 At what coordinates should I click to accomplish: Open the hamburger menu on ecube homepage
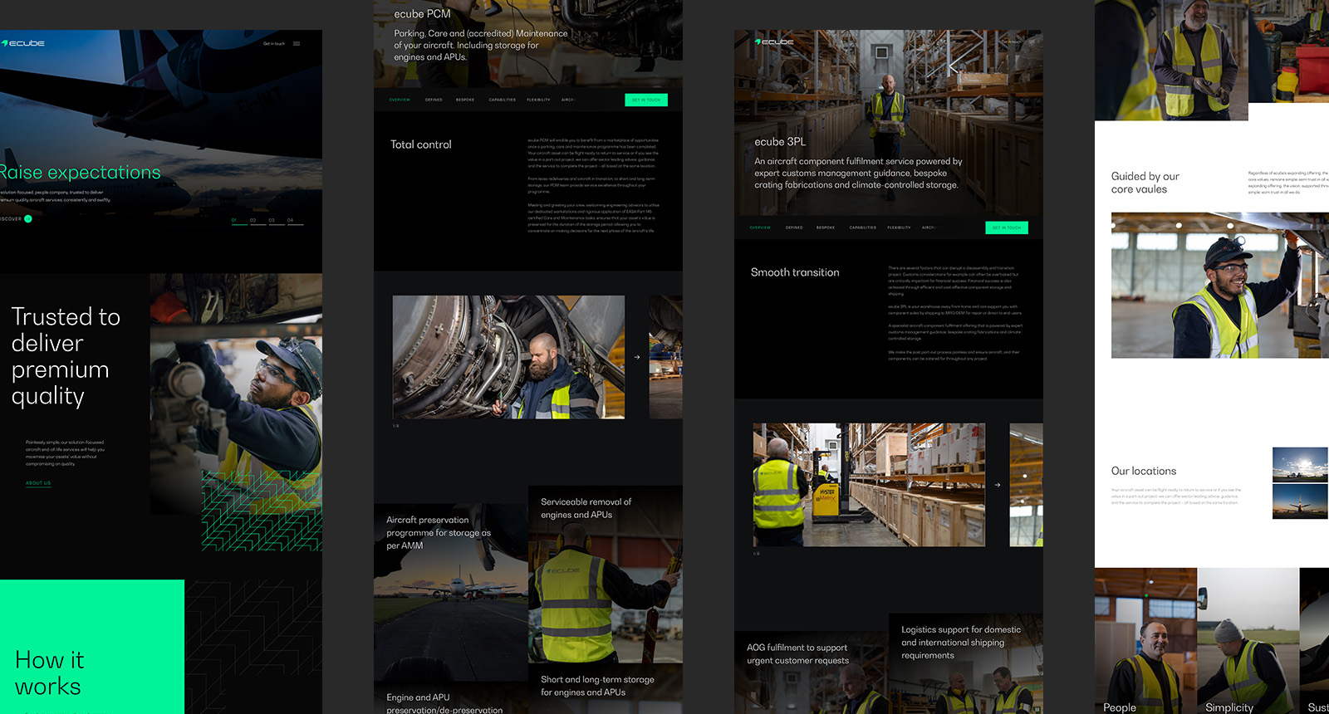click(x=297, y=44)
